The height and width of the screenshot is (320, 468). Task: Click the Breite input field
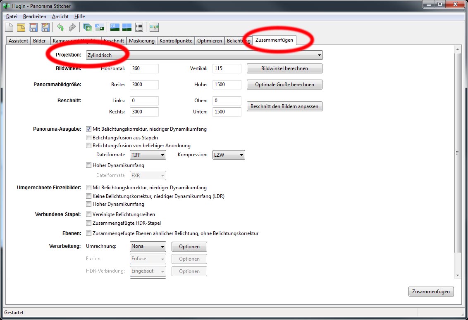(x=144, y=85)
